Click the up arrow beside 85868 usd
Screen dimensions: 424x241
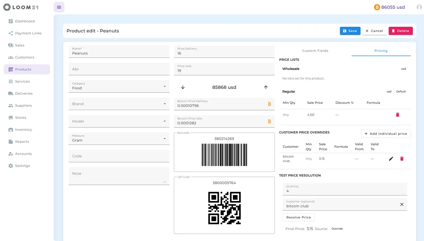[266, 87]
